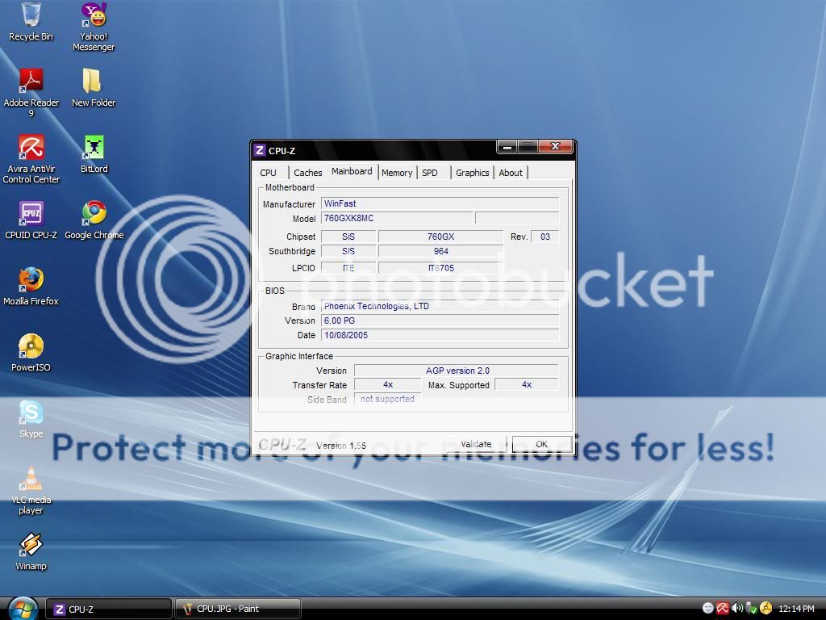Select the New Folder desktop icon
This screenshot has height=620, width=826.
[94, 87]
